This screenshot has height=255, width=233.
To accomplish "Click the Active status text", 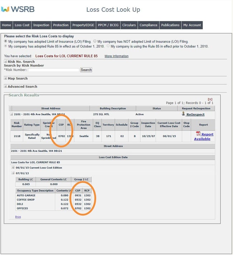I will point(139,114).
